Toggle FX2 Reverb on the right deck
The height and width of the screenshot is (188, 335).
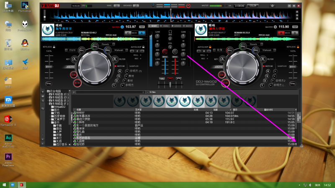click(x=242, y=45)
